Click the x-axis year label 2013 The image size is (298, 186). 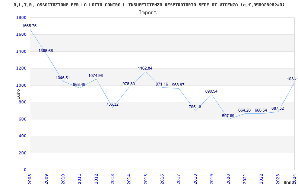click(112, 179)
